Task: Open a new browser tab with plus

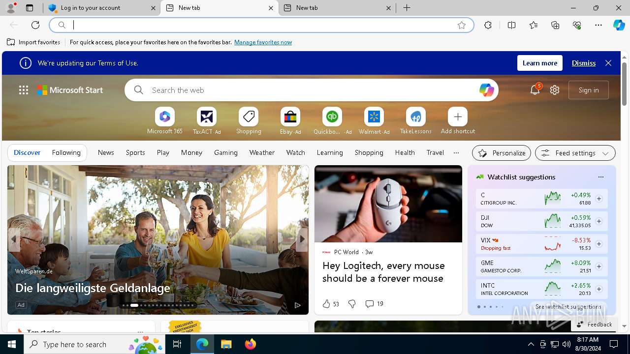Action: pos(407,8)
